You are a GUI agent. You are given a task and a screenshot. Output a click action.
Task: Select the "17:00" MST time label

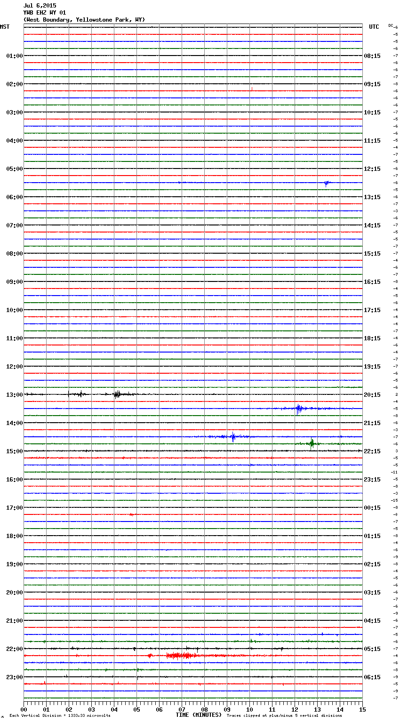(15, 508)
